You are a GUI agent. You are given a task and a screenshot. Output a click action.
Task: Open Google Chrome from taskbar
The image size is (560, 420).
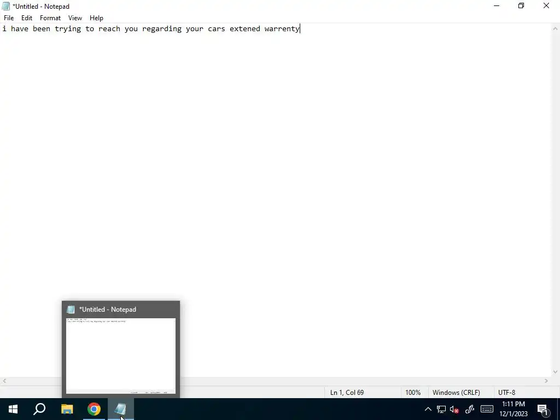click(x=94, y=409)
